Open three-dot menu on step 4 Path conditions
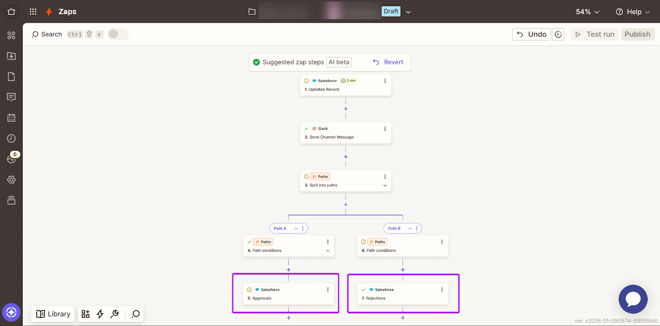This screenshot has width=660, height=326. point(328,242)
